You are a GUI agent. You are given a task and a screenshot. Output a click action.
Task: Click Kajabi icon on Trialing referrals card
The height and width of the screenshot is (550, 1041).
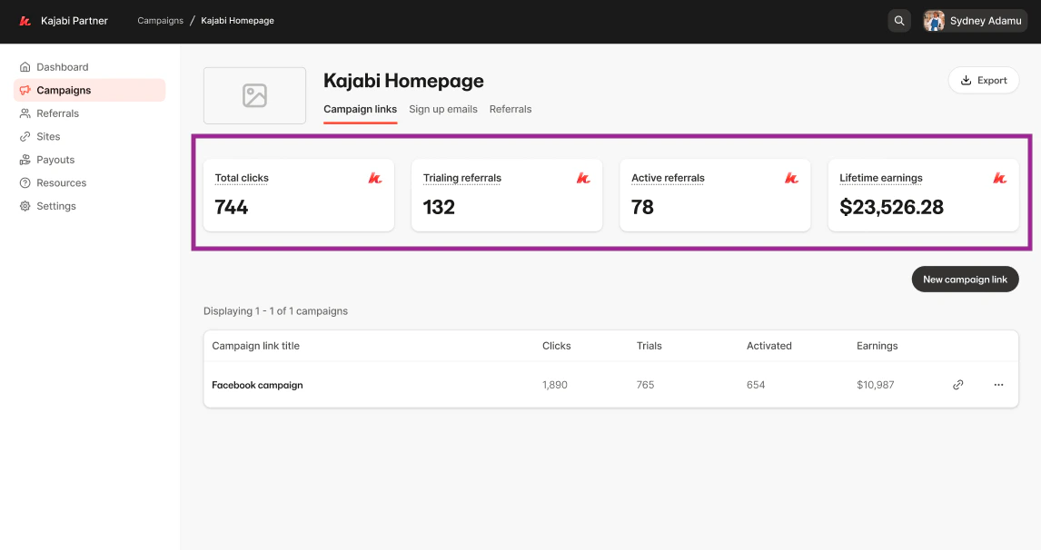(x=583, y=178)
